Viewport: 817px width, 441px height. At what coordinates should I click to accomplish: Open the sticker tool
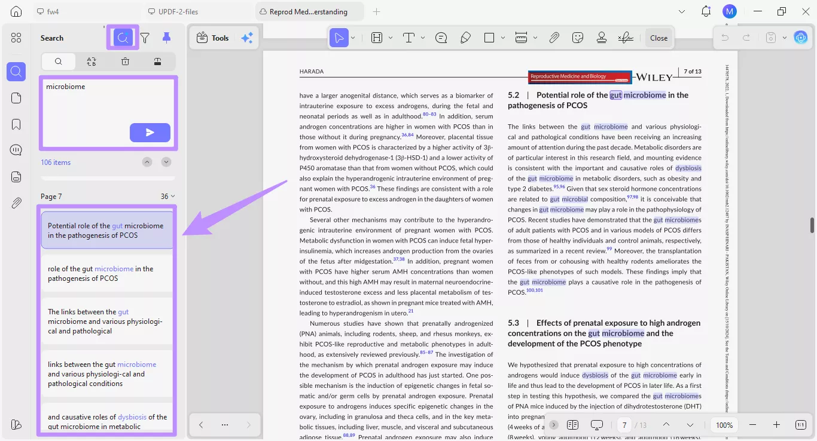click(578, 38)
